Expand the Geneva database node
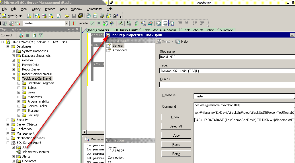This screenshot has width=295, height=163. point(13,60)
